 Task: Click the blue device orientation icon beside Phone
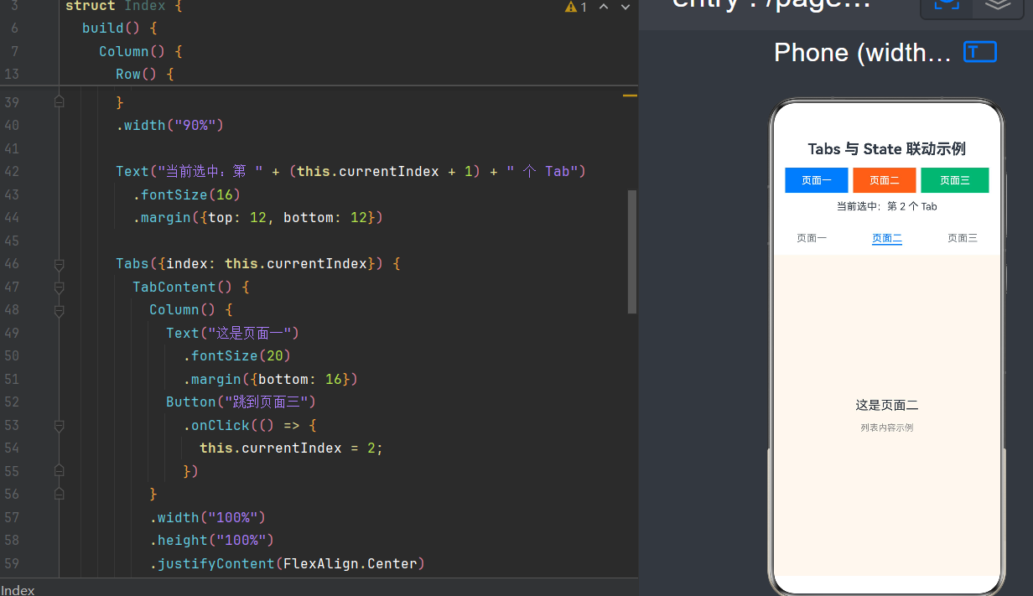980,52
